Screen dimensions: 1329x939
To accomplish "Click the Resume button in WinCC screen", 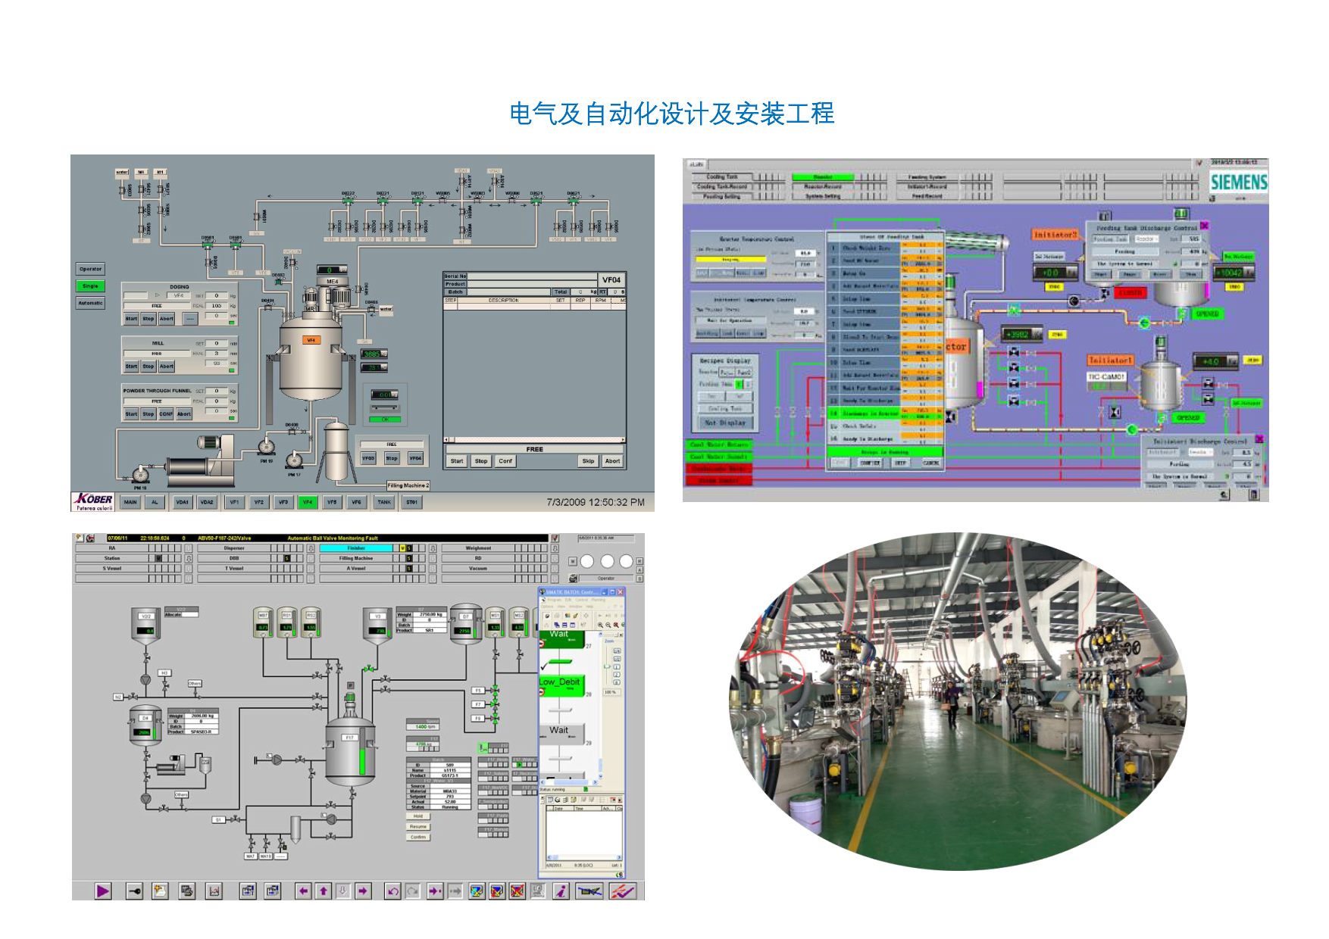I will (418, 827).
